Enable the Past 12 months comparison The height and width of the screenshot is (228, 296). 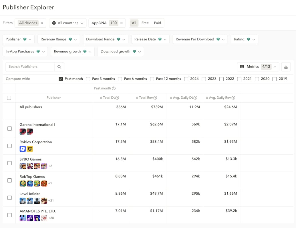(152, 79)
